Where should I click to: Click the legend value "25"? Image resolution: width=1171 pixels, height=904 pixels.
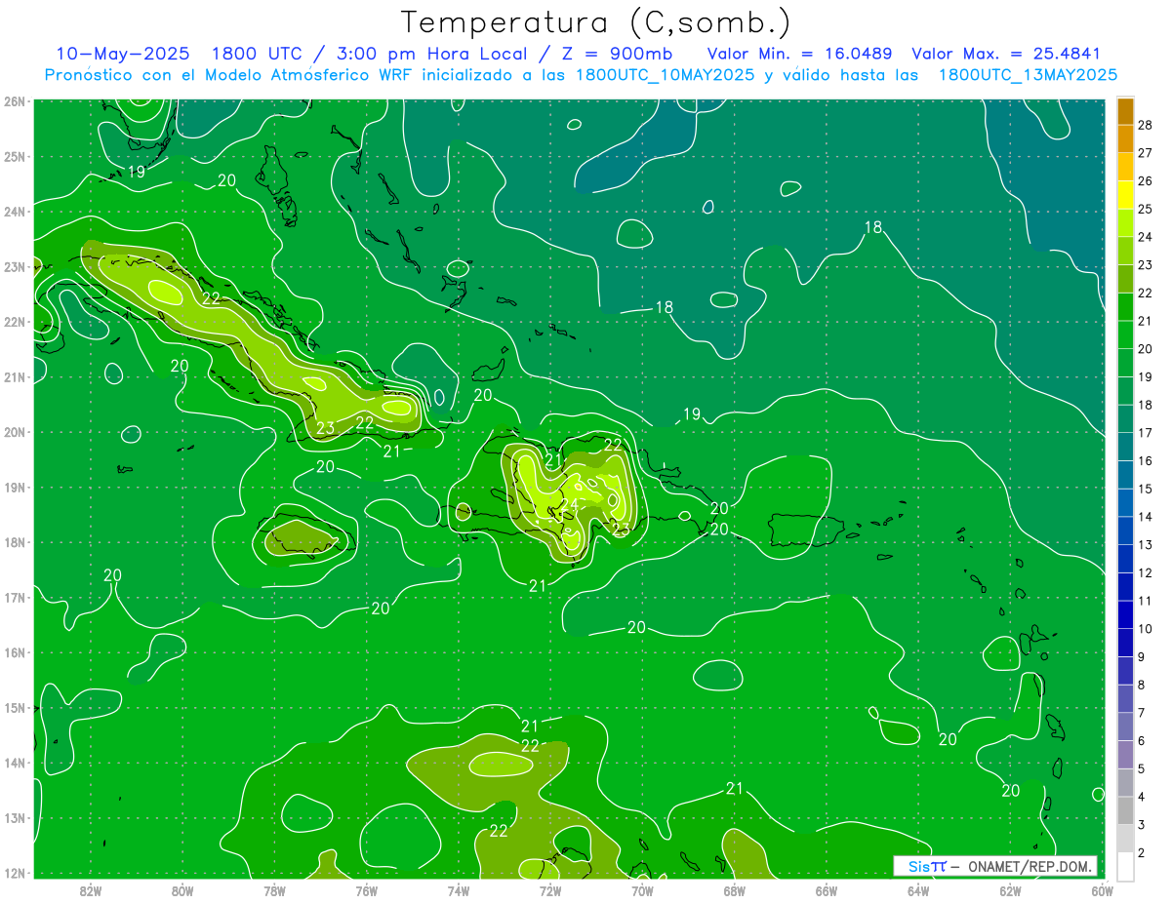pos(1146,209)
